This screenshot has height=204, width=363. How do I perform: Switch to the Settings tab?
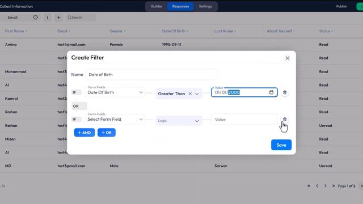point(205,6)
